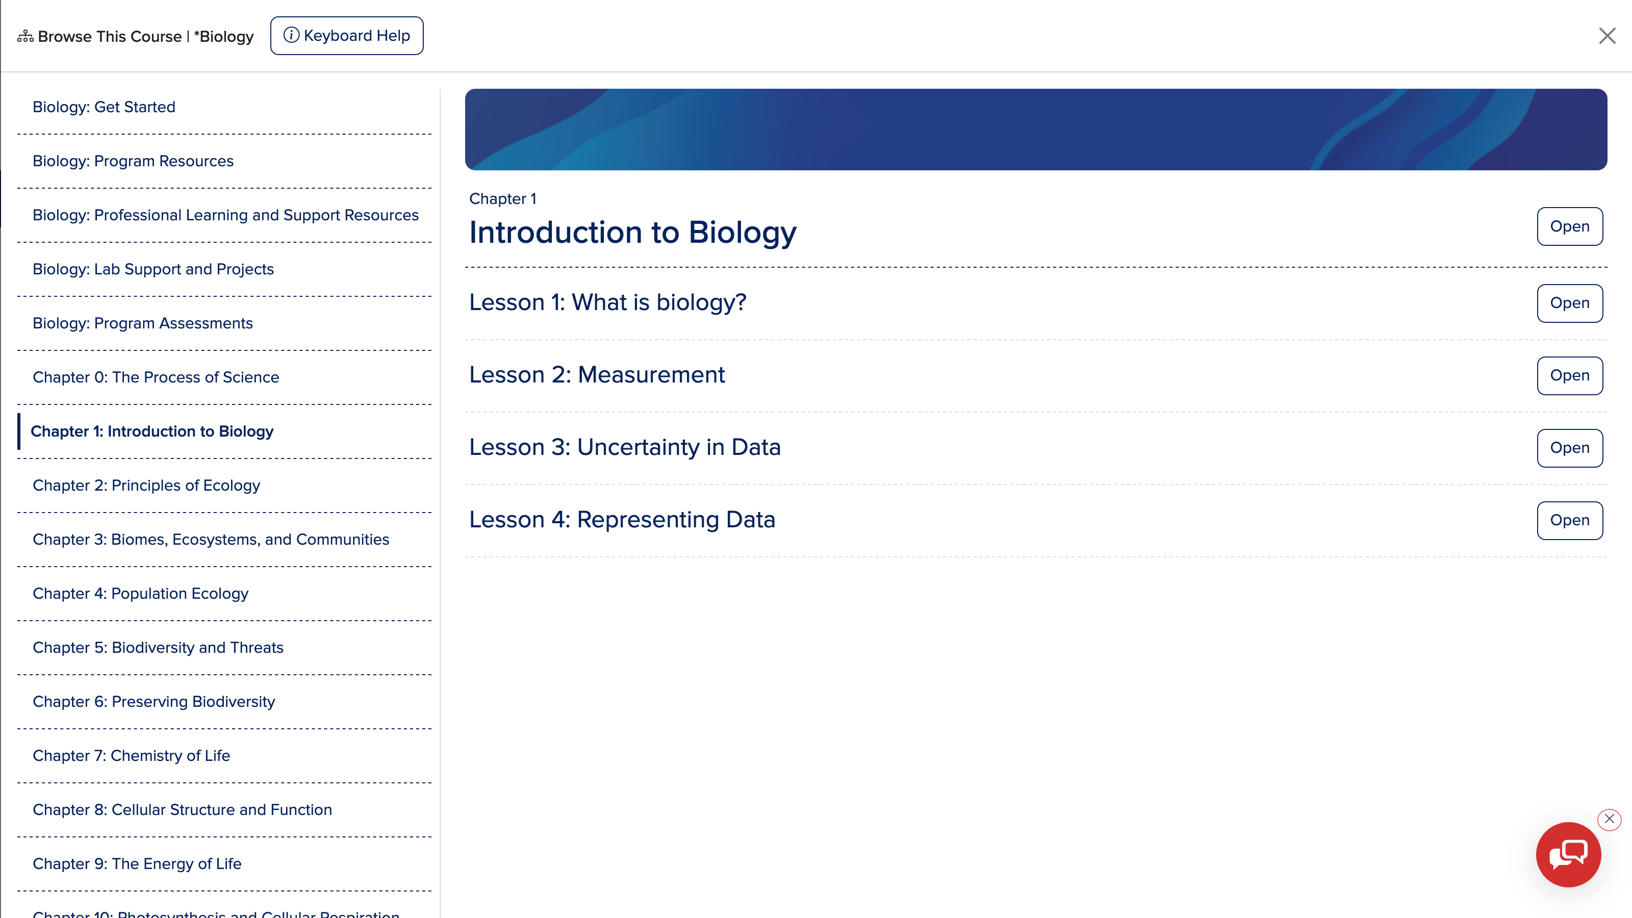Select Biology: Program Resources

pyautogui.click(x=133, y=161)
